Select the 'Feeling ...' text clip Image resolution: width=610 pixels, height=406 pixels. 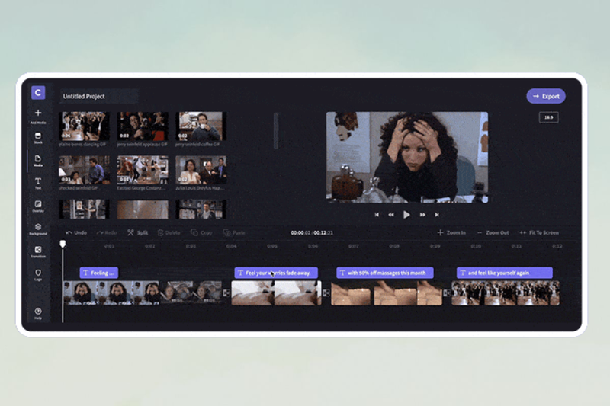point(99,273)
